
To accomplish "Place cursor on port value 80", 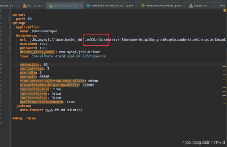I will click(x=30, y=19).
